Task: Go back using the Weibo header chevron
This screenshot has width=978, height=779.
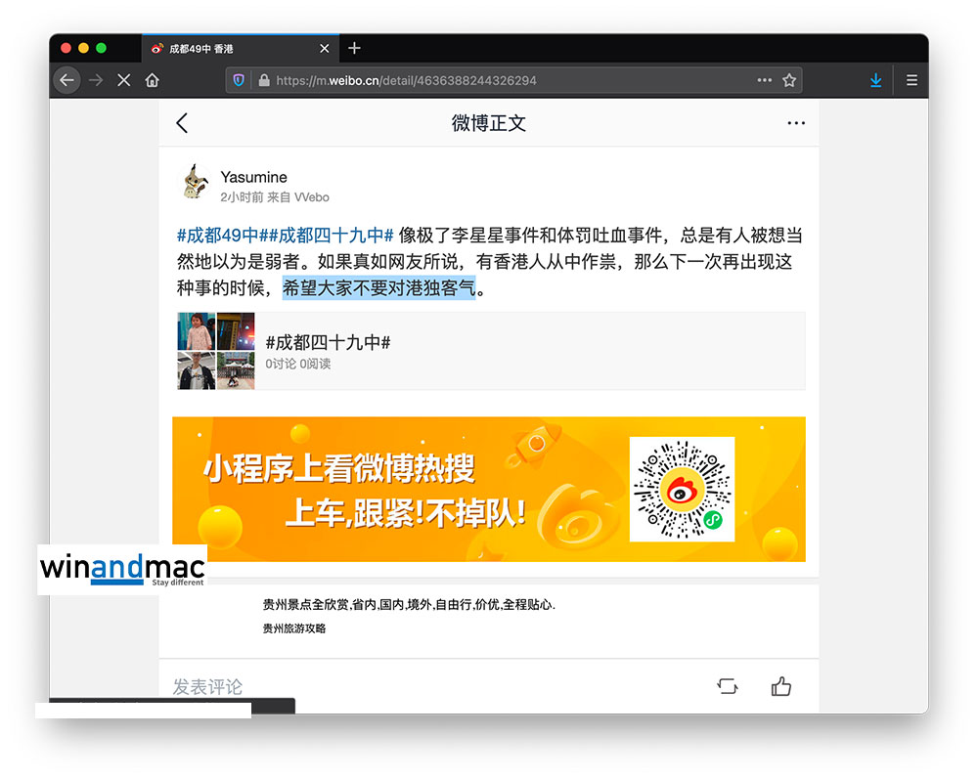Action: coord(182,123)
